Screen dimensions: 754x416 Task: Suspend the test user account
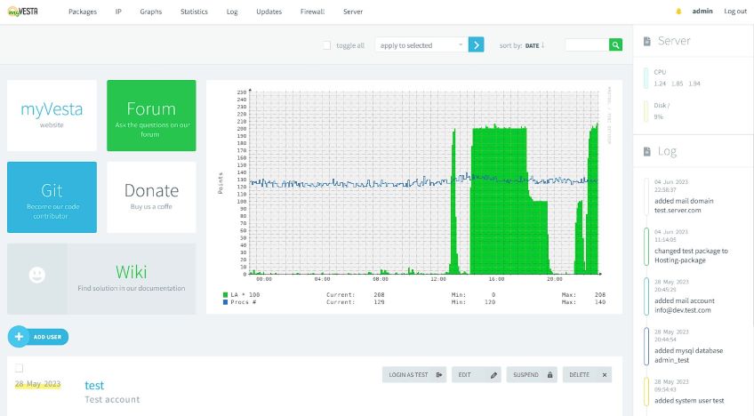point(532,375)
